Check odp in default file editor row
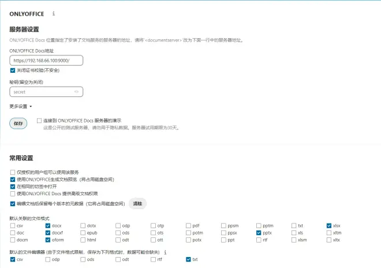The height and width of the screenshot is (268, 381). coord(48,259)
